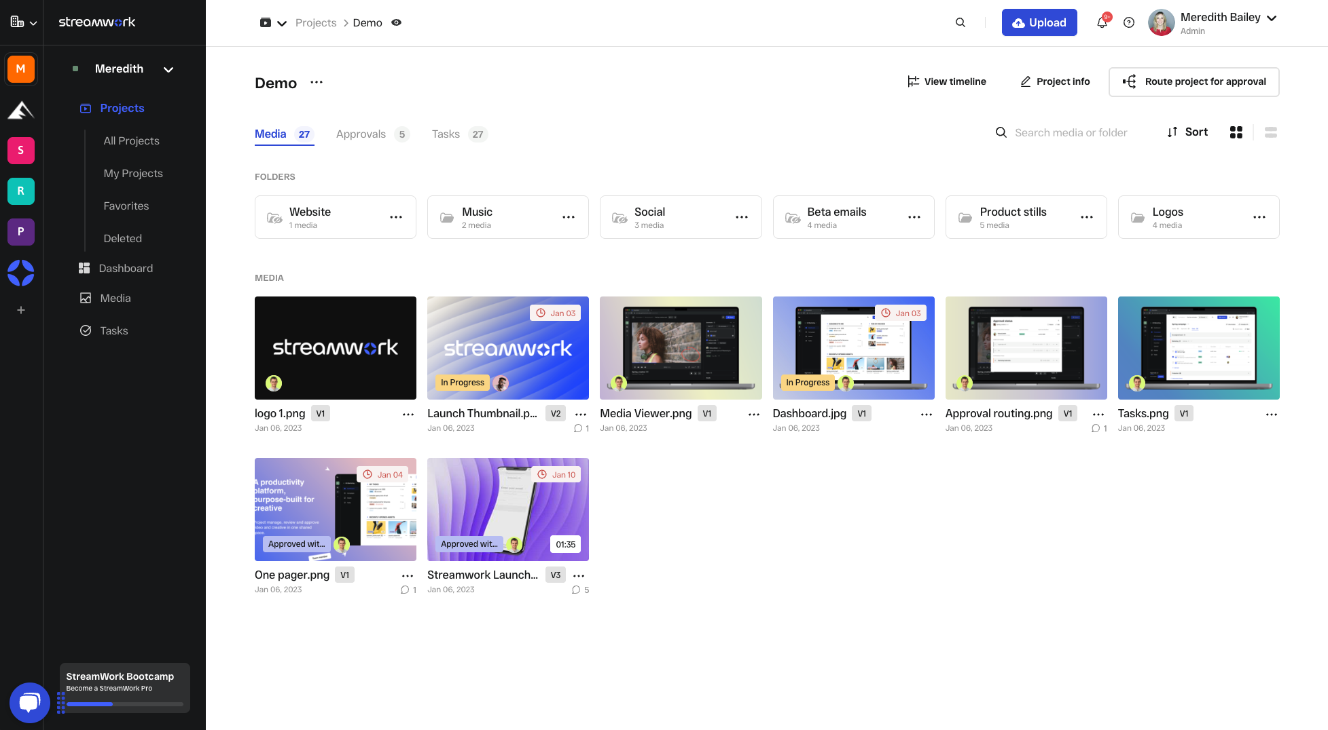Open the blue circular logo workspace
The image size is (1328, 730).
point(21,273)
